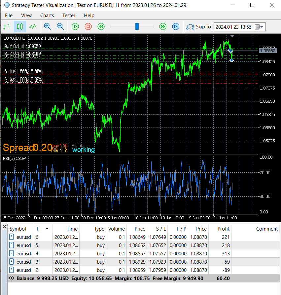The height and width of the screenshot is (295, 281).
Task: Adjust the test speed slider handle
Action: [137, 26]
